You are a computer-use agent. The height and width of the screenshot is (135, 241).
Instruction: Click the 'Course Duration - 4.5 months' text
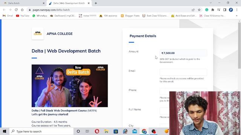(49, 122)
